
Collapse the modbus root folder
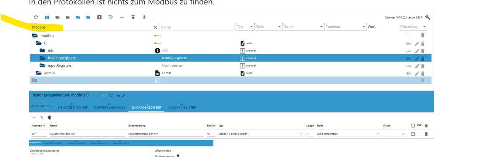35,35
